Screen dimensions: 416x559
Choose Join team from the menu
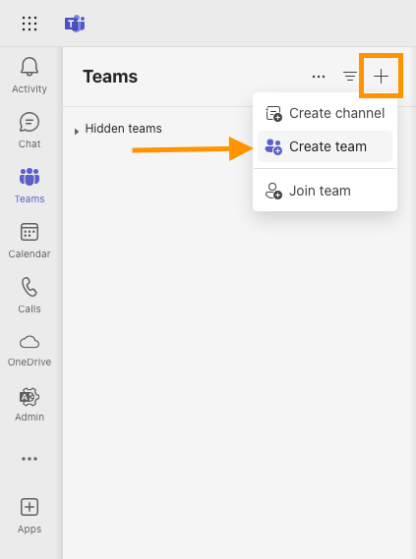pos(325,191)
